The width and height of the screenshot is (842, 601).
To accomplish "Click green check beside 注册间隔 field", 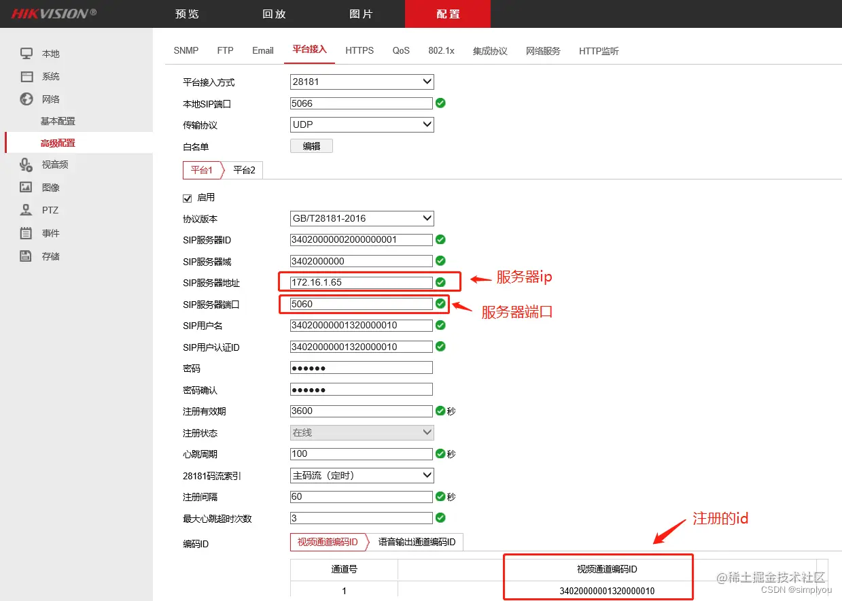I will tap(440, 497).
